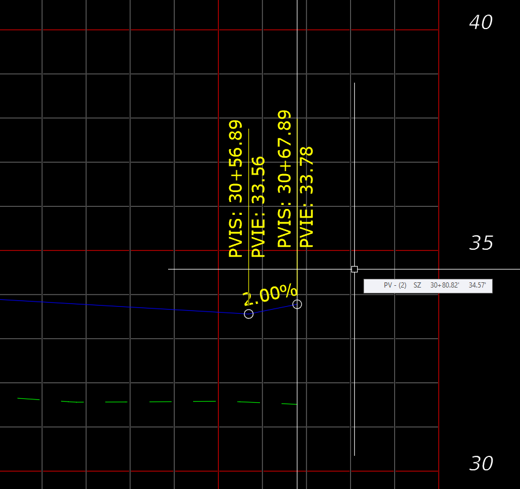
Task: Select the PVIS: 30+56.89 station label
Action: click(233, 186)
